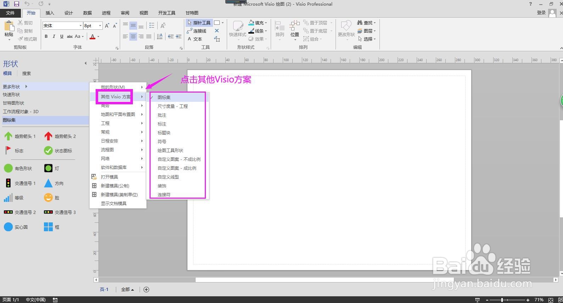
Task: Click the decrease indent icon
Action: click(x=171, y=36)
